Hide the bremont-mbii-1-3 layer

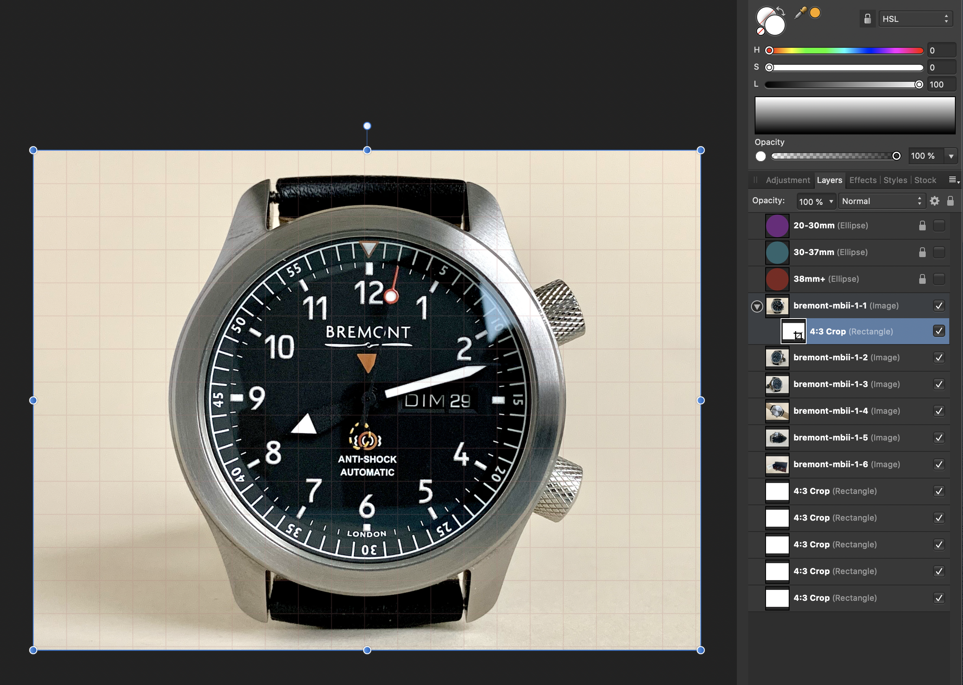tap(939, 384)
